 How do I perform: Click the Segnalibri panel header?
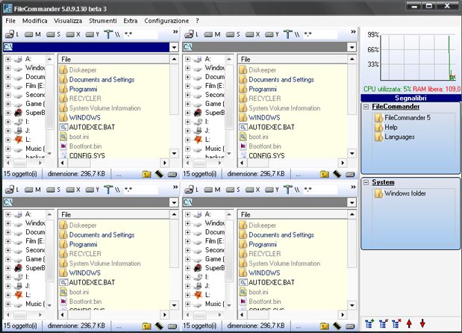point(411,98)
